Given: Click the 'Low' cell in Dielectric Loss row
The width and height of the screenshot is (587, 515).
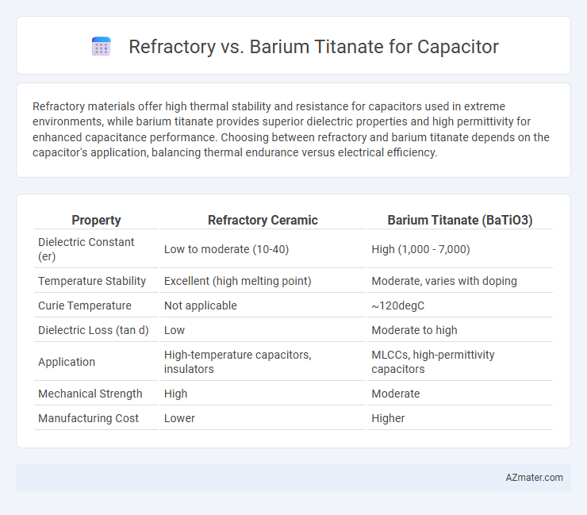Looking at the screenshot, I should [x=263, y=330].
